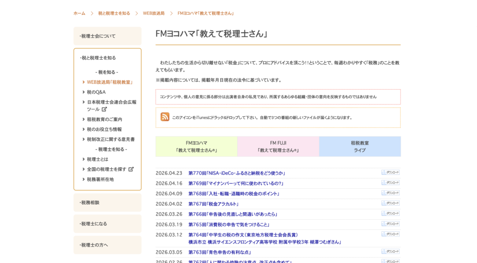
Task: Download episode 766 申告後の見直し file
Action: (391, 214)
